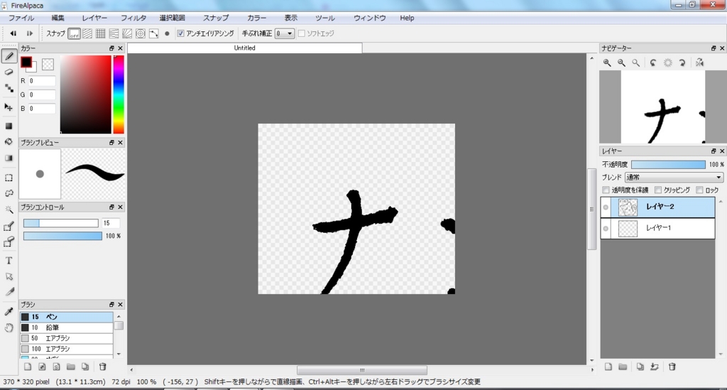
Task: Switch to the Untitled document tab
Action: pos(245,48)
